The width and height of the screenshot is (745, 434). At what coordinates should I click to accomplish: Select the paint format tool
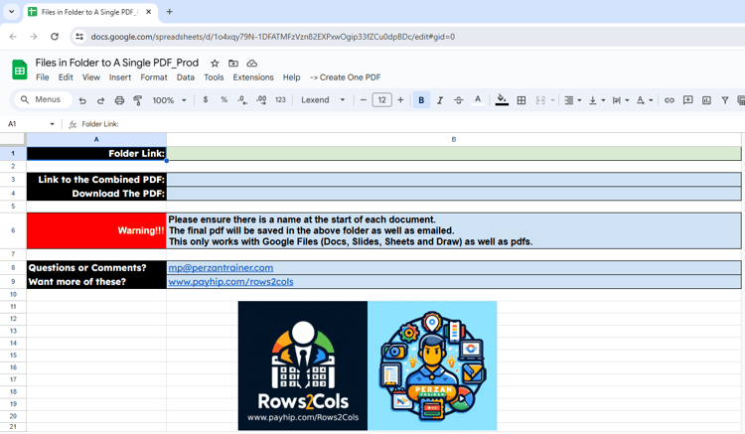(138, 100)
